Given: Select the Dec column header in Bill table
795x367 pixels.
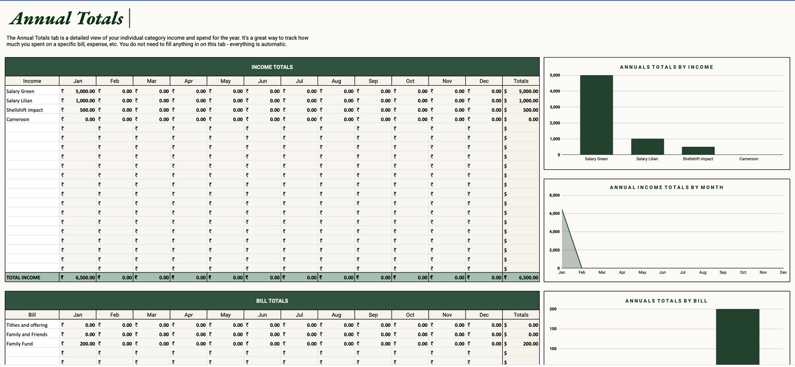Looking at the screenshot, I should coord(484,315).
